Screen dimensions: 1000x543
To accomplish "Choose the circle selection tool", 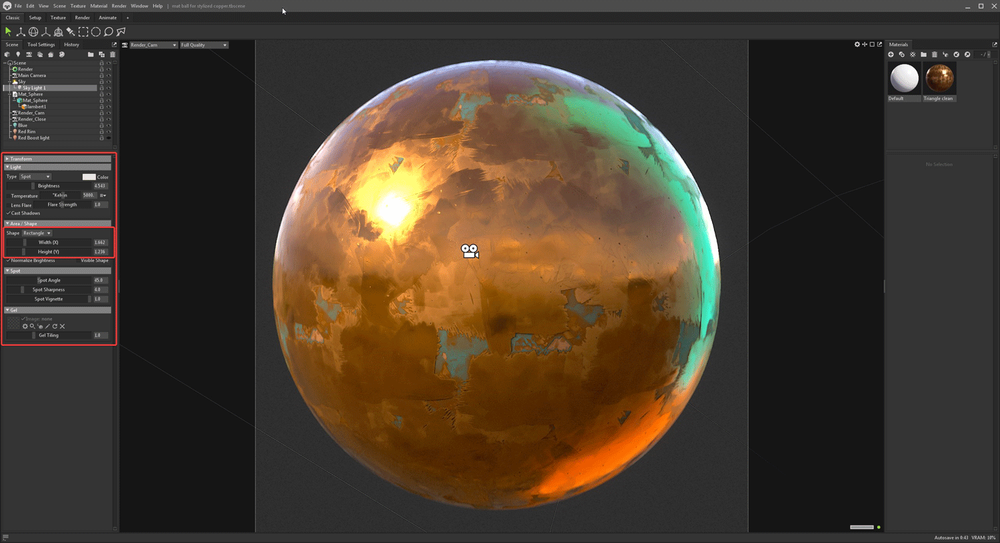I will (x=96, y=31).
